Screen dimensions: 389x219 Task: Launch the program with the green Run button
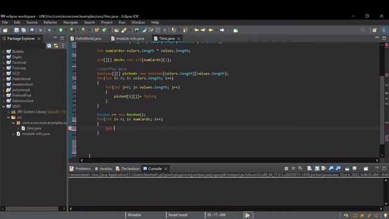pos(61,30)
